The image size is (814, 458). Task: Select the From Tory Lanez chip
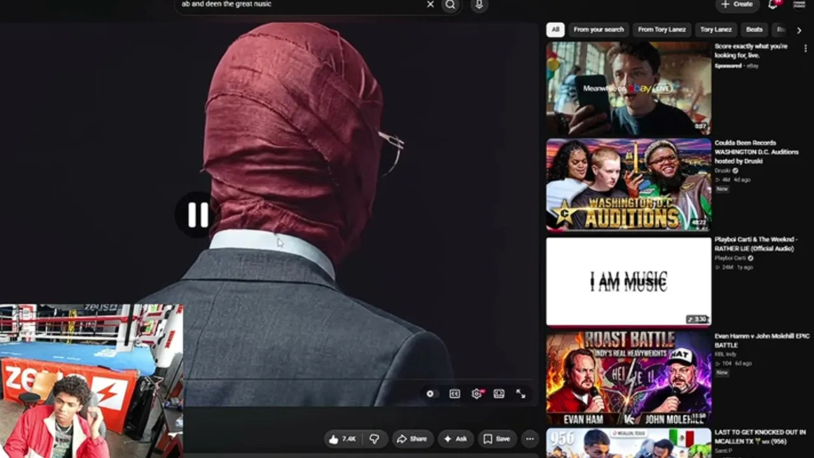tap(662, 29)
